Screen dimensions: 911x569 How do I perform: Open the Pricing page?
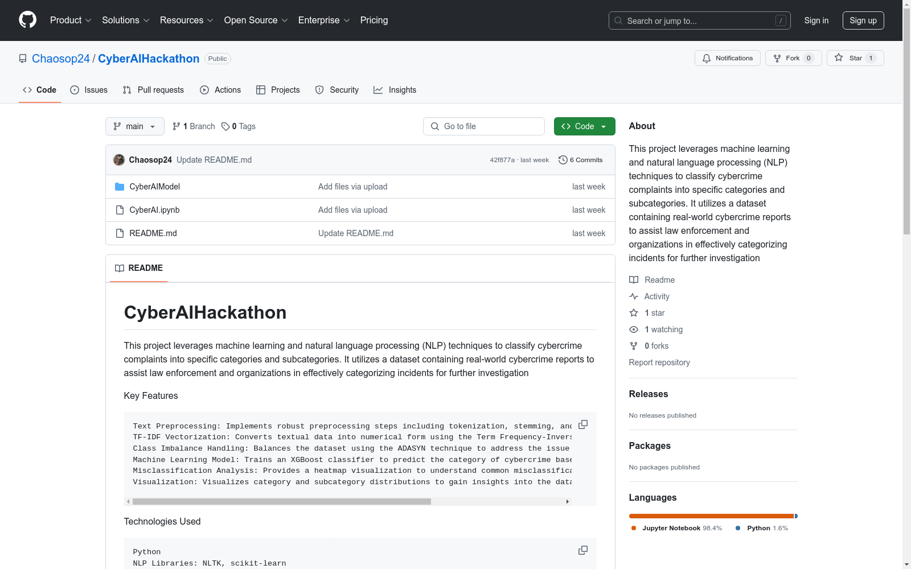[x=374, y=20]
